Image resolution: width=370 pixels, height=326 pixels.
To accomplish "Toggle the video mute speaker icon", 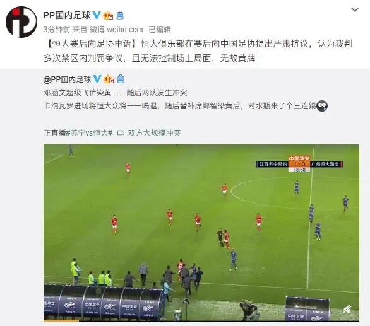I will coord(347,310).
